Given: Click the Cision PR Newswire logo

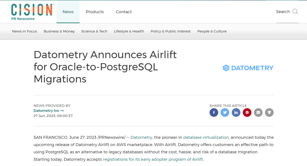Looking at the screenshot, I should 32,12.
